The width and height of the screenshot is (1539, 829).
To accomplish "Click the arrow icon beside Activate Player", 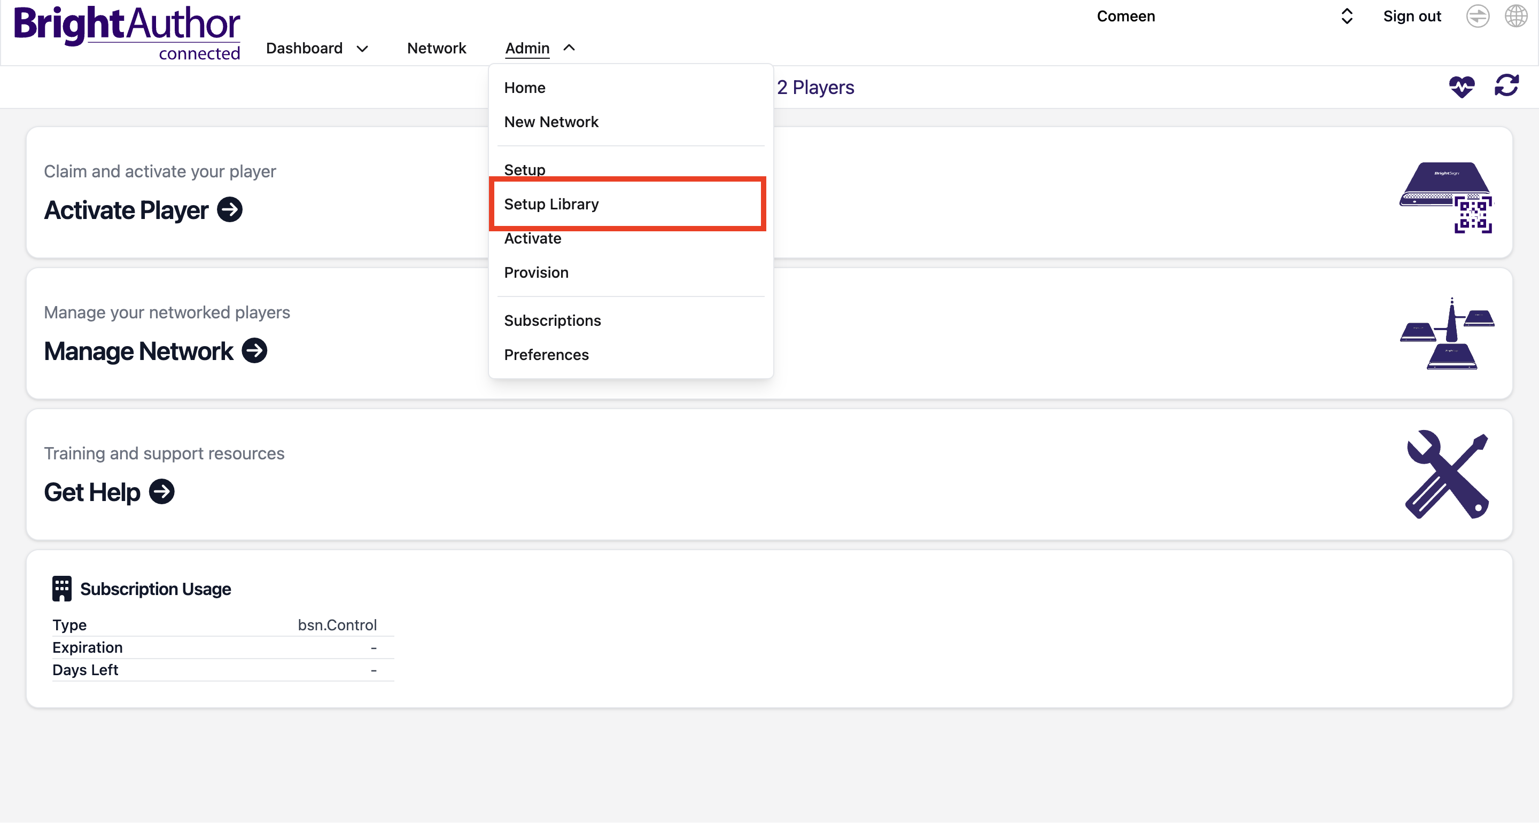I will 230,209.
